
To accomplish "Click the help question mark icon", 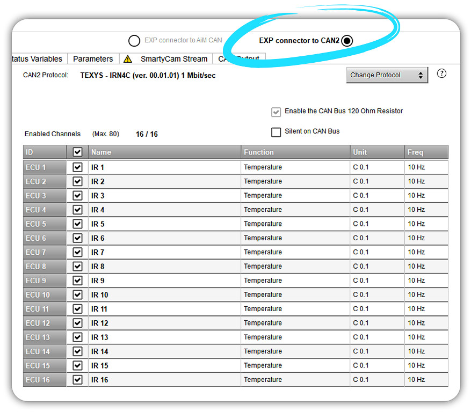I will (x=441, y=74).
